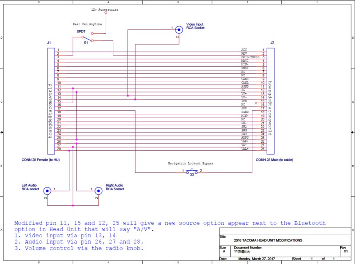Select the 'ACC' signal name
This screenshot has height=264, width=355.
(244, 50)
